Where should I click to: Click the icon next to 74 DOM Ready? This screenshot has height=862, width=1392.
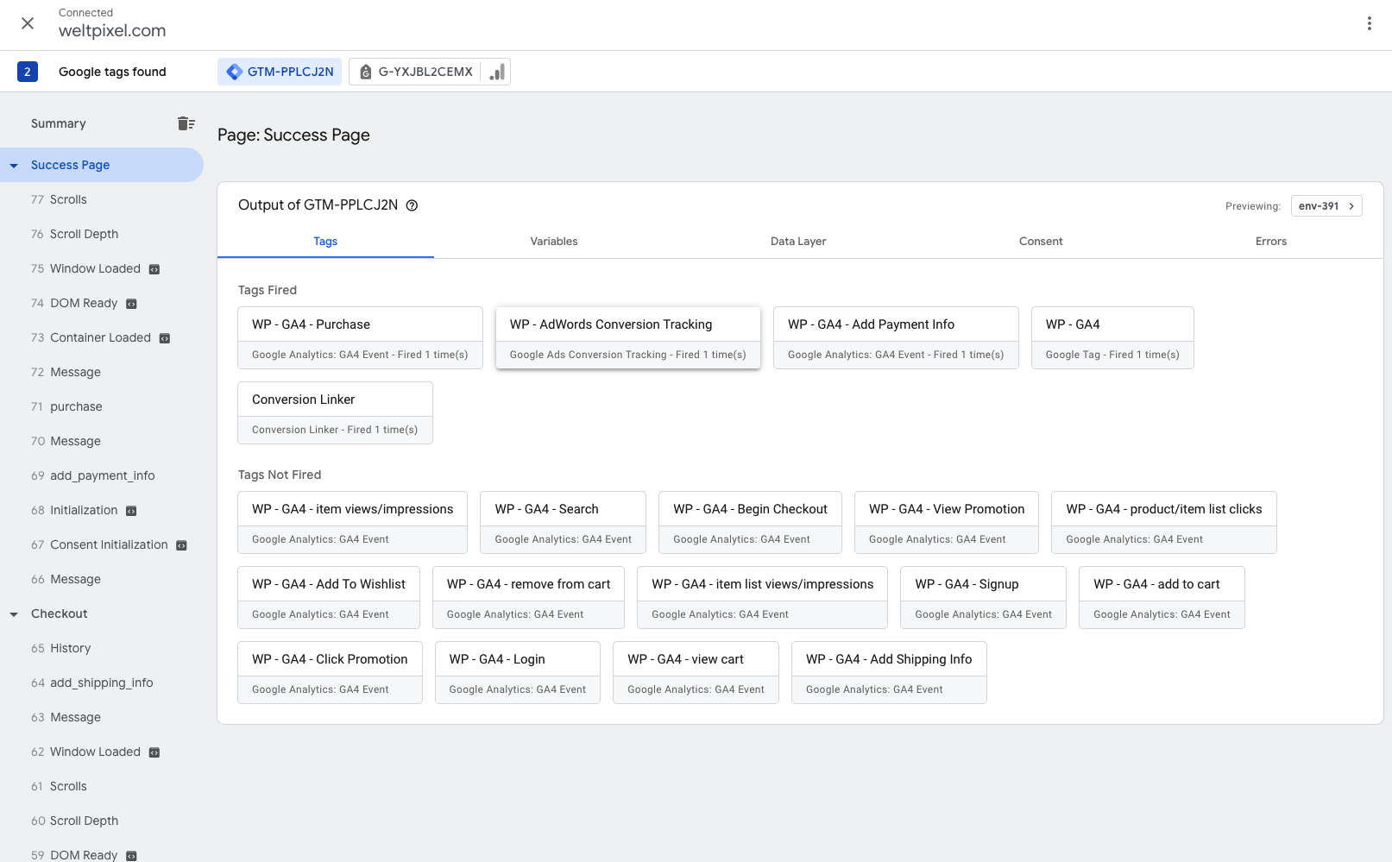coord(131,304)
